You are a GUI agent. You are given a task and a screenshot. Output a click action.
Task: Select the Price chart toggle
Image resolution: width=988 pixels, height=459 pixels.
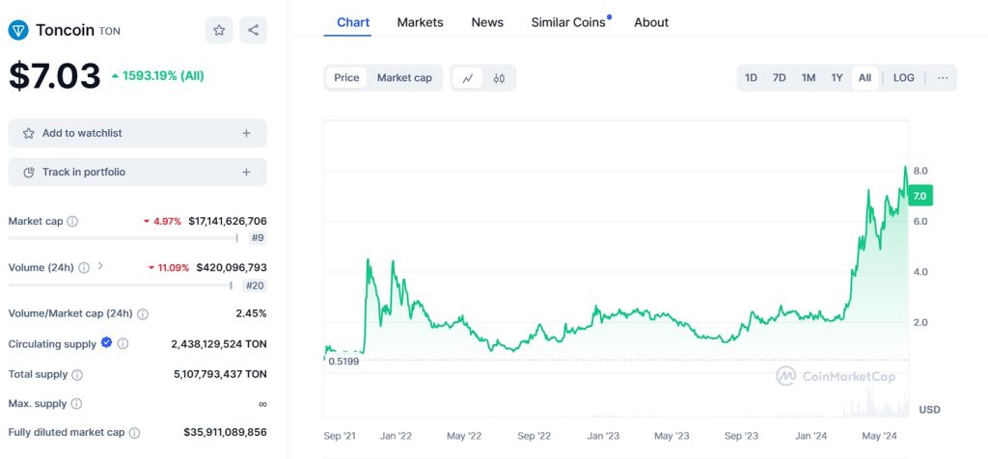[346, 78]
